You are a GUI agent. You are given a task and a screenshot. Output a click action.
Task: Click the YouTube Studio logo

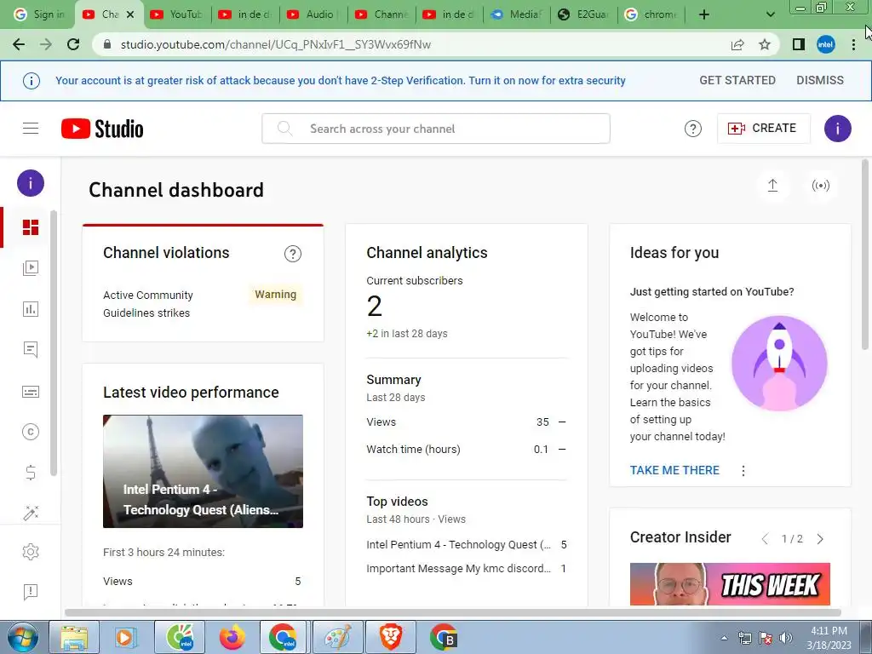[102, 129]
